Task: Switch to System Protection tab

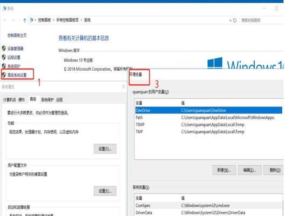Action: click(x=47, y=100)
